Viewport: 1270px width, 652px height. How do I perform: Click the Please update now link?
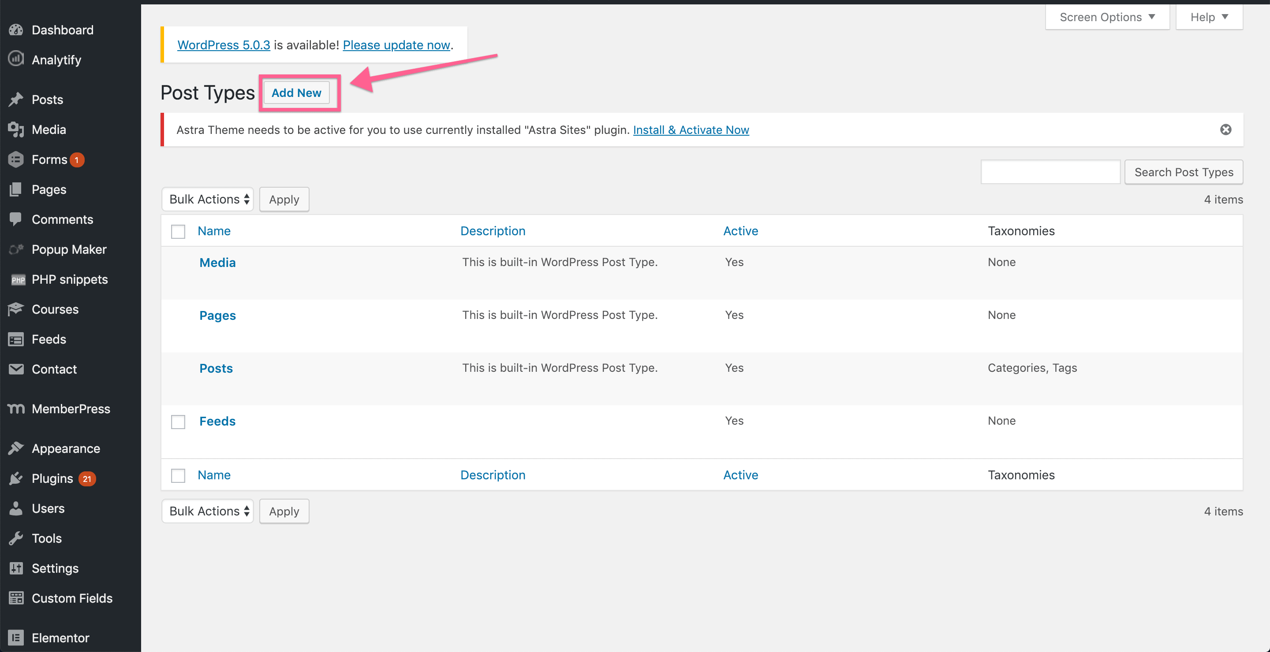click(x=396, y=45)
